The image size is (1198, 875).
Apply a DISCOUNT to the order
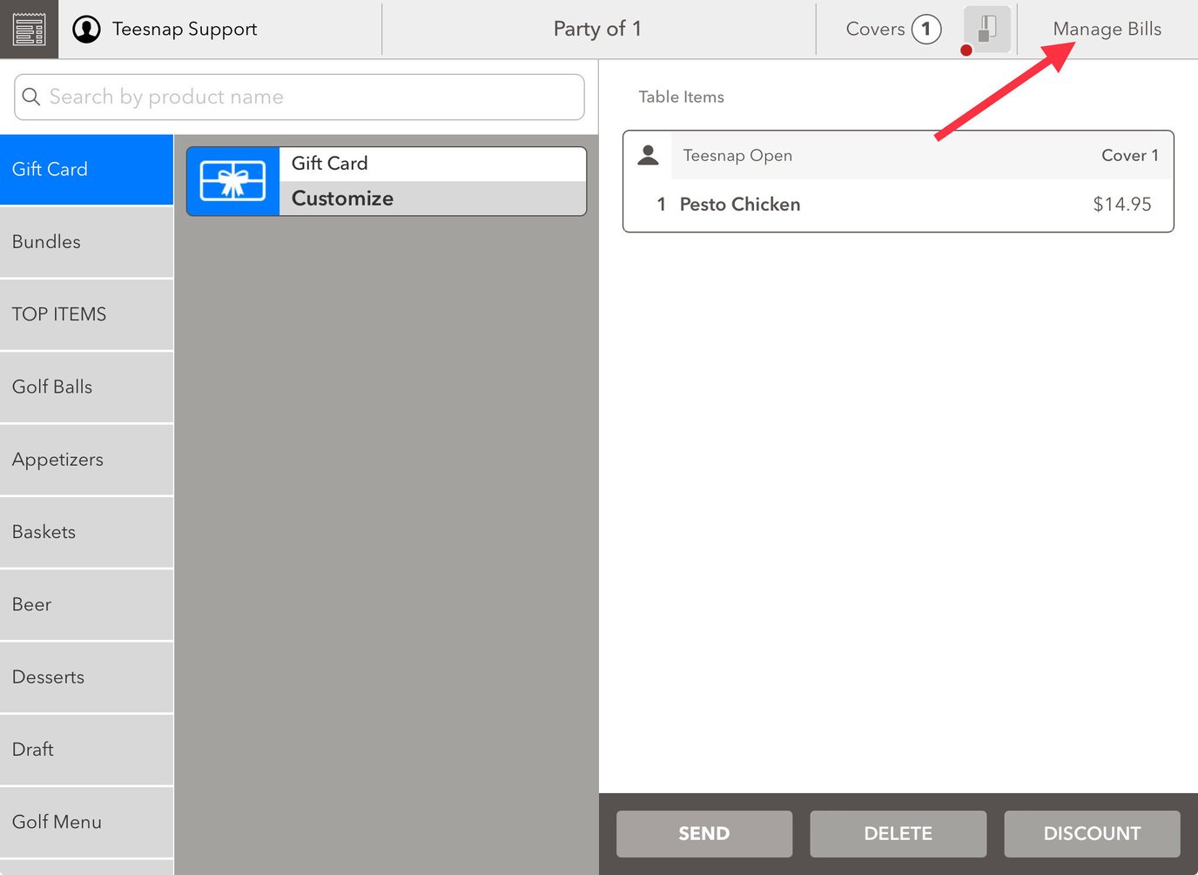click(1092, 833)
